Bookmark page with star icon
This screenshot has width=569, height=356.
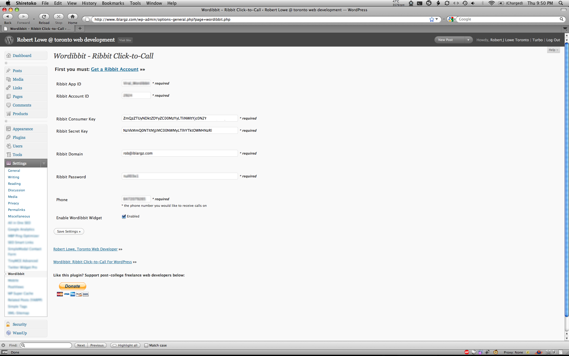[432, 19]
